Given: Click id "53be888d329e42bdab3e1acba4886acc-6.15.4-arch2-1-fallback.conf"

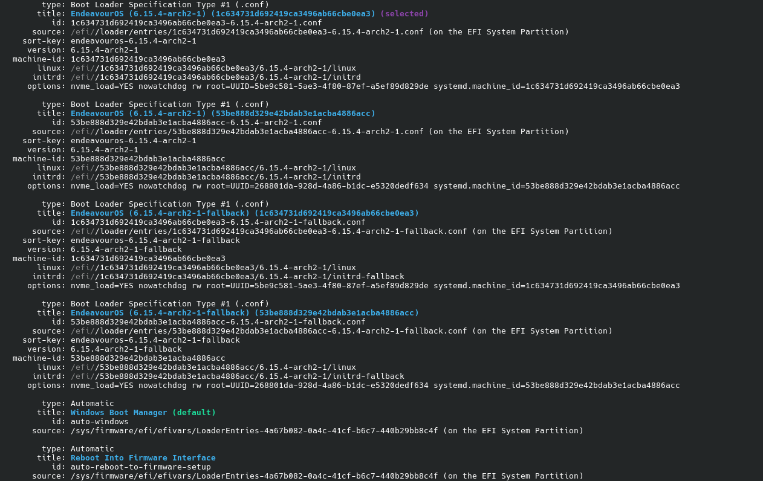Looking at the screenshot, I should coord(218,321).
